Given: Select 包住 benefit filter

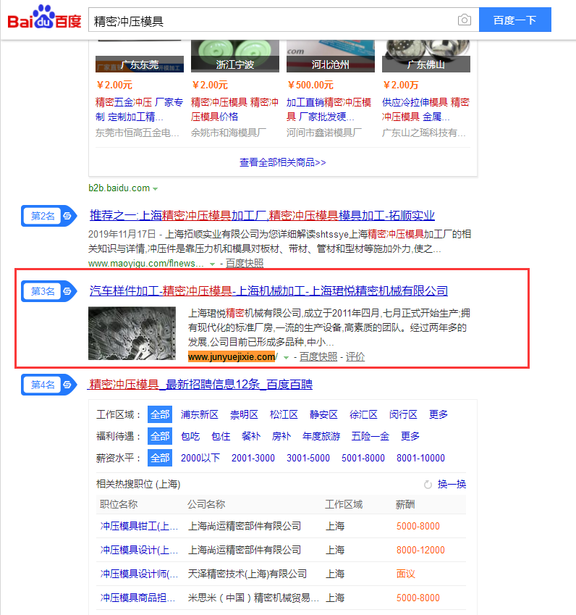Looking at the screenshot, I should (221, 436).
